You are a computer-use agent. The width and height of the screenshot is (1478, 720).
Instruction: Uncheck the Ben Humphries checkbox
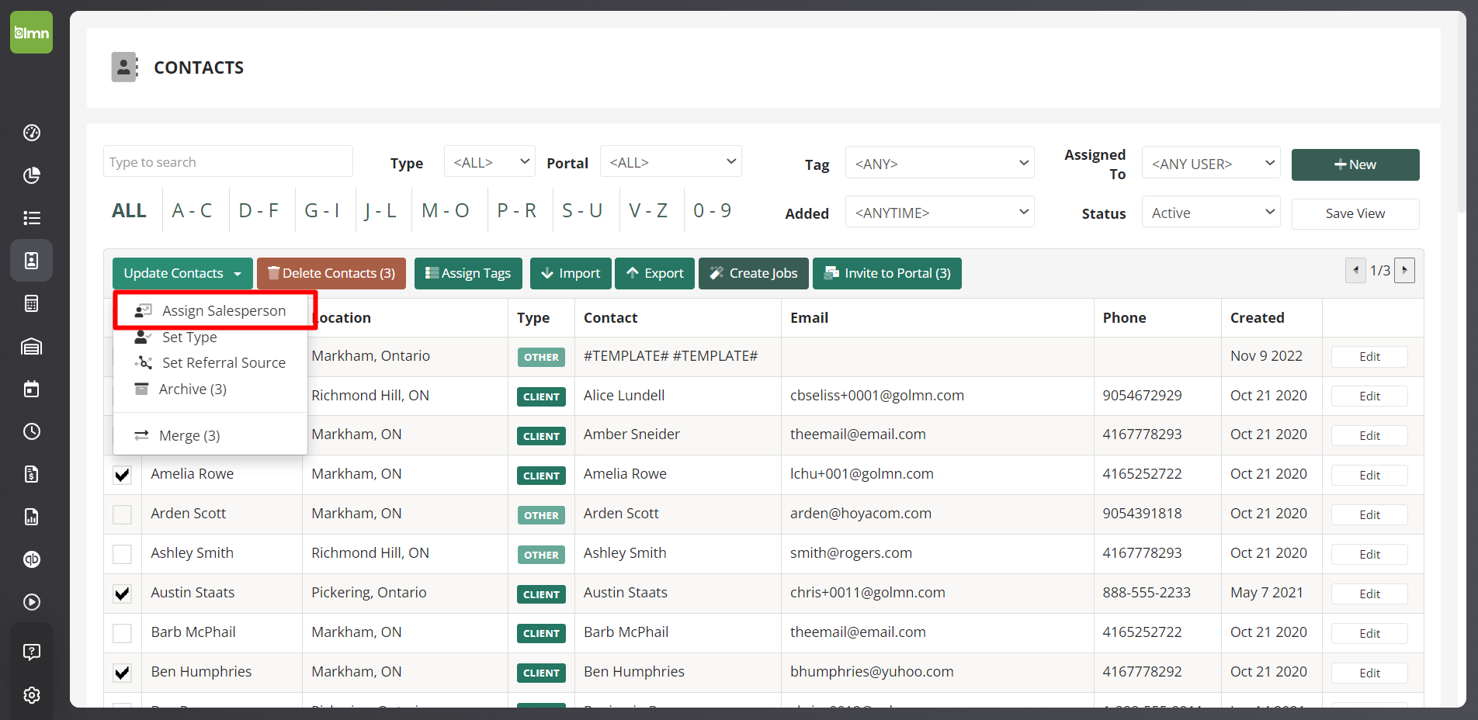click(x=122, y=673)
